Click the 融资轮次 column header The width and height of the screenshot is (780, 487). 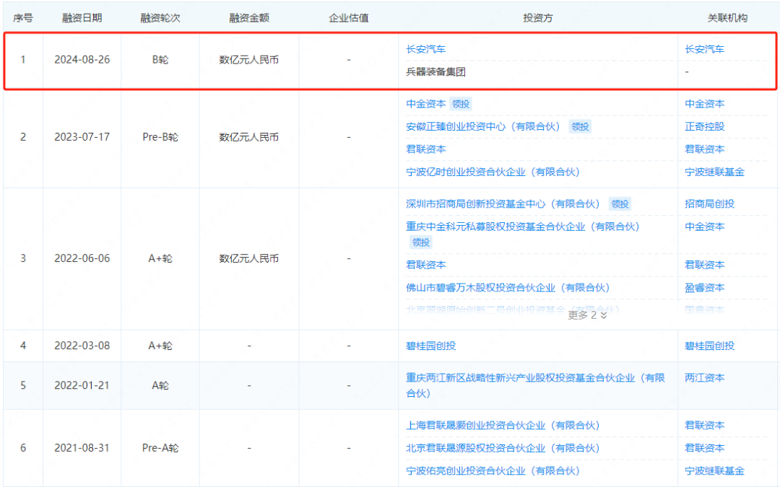tap(160, 18)
